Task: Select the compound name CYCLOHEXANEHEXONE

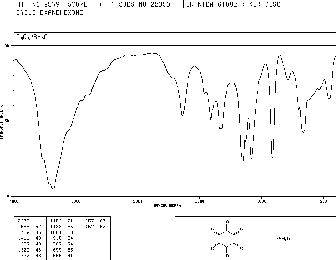Action: point(50,13)
